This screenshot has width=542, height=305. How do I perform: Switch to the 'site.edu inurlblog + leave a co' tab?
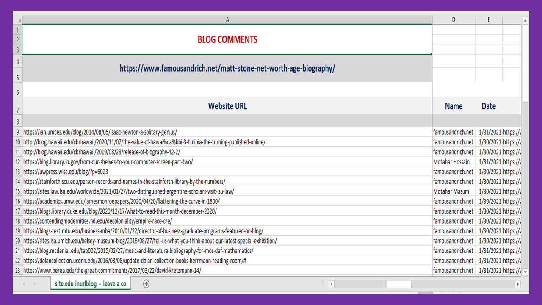pyautogui.click(x=90, y=284)
